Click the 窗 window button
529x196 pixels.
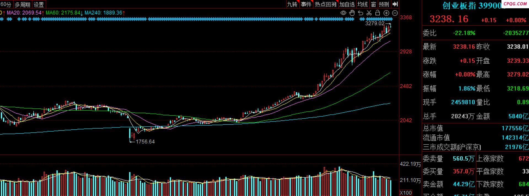pyautogui.click(x=374, y=4)
